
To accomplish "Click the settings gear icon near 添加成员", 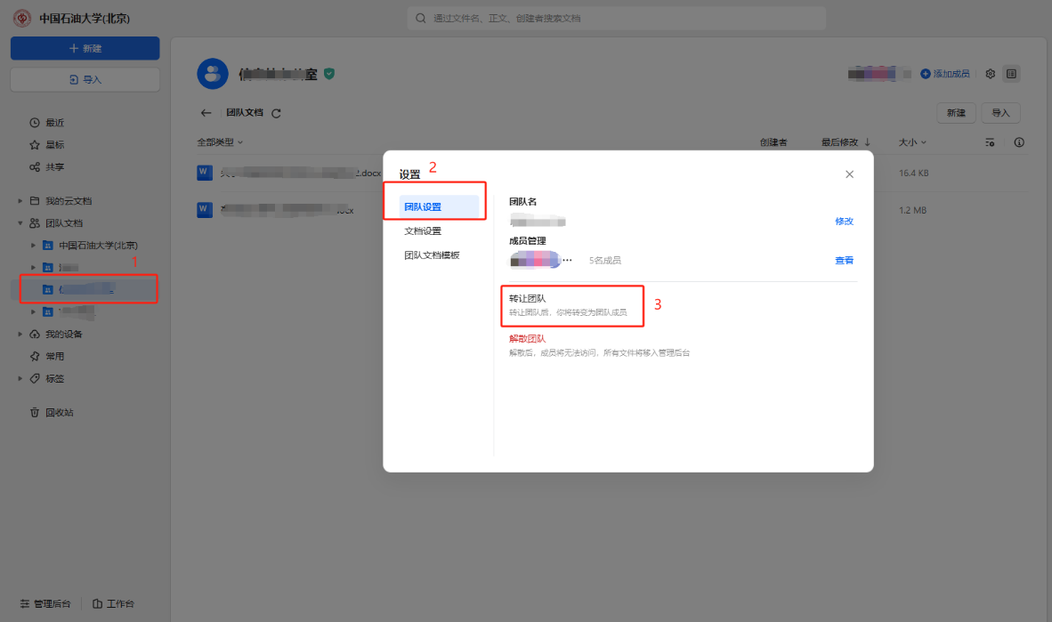I will 990,74.
